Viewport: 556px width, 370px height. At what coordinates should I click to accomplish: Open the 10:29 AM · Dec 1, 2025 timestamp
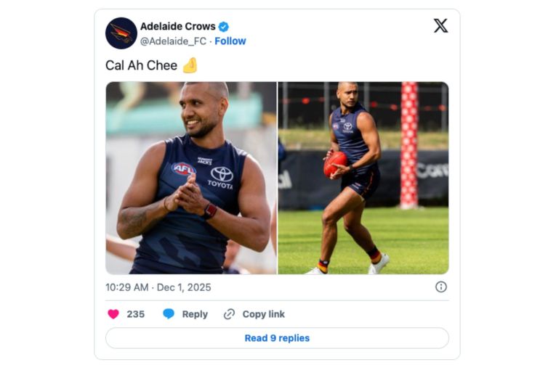coord(158,287)
